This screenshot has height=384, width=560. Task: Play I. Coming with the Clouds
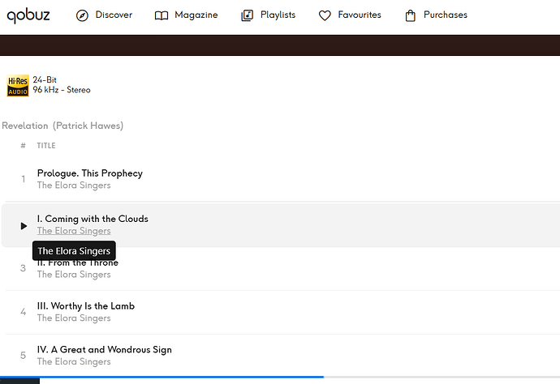[24, 226]
